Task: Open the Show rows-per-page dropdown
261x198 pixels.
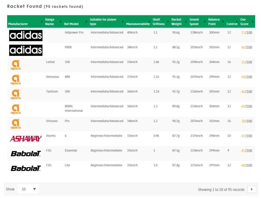Action: pyautogui.click(x=28, y=189)
